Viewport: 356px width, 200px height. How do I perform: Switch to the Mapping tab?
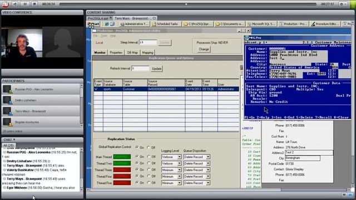tap(147, 52)
